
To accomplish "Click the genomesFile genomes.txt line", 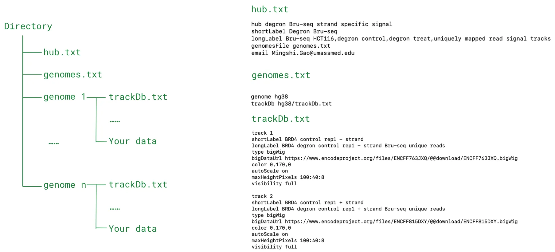I will [291, 46].
